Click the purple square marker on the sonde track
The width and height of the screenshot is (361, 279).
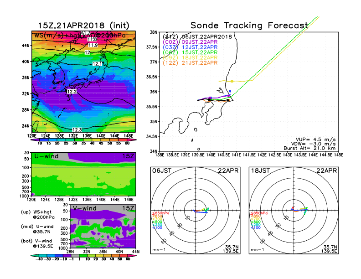(210, 98)
